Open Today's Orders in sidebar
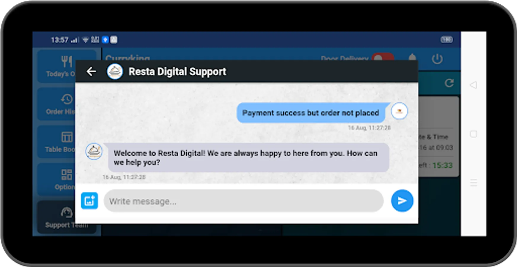The image size is (517, 267). (56, 66)
